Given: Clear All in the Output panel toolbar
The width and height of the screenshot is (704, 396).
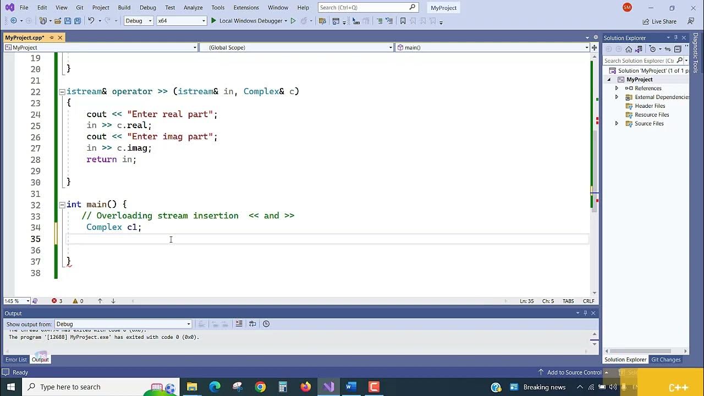Looking at the screenshot, I should (x=239, y=324).
